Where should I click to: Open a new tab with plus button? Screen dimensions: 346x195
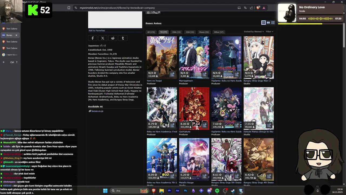coord(4,62)
